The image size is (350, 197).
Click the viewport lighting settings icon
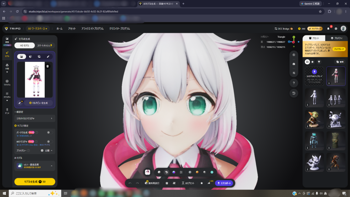tap(294, 55)
